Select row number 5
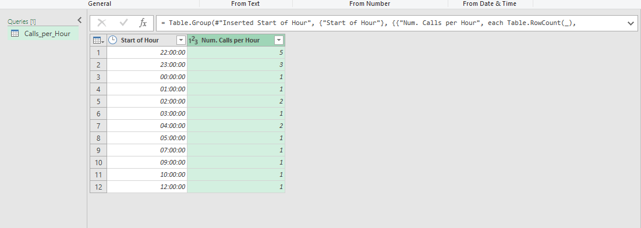641x228 pixels. (98, 101)
